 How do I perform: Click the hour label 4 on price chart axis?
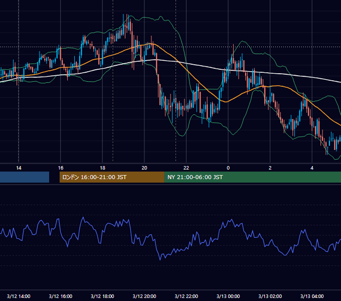tap(312, 168)
